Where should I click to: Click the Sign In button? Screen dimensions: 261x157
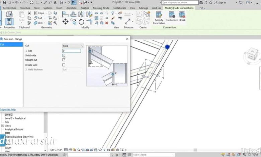(x=220, y=3)
